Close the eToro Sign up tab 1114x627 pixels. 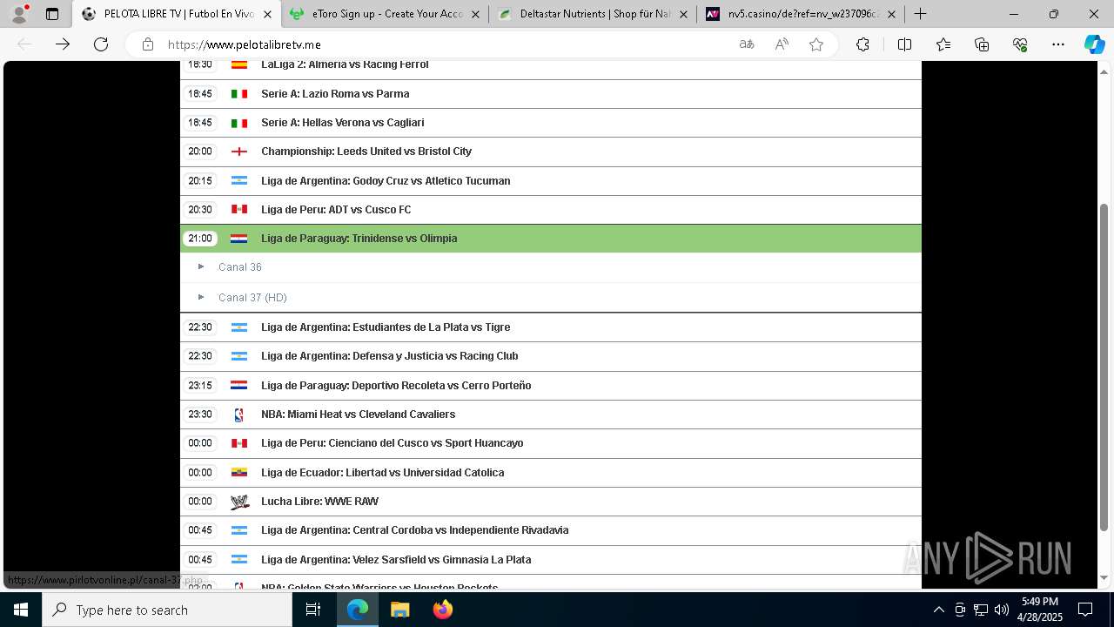tap(475, 14)
